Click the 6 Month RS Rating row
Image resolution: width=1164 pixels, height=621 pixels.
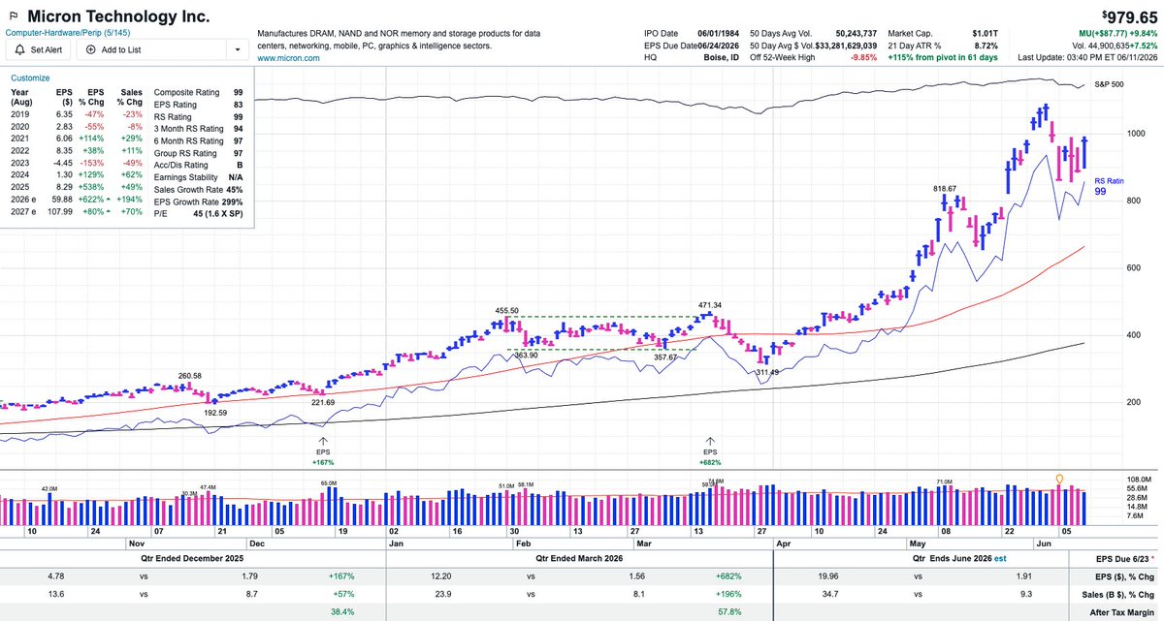199,141
